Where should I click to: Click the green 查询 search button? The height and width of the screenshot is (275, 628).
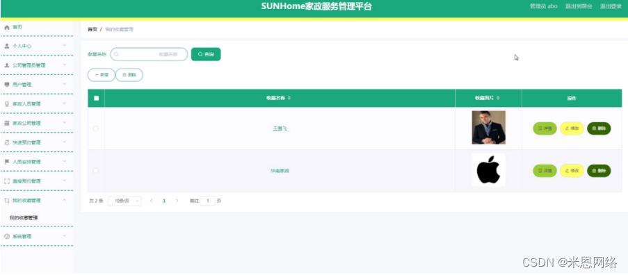(206, 54)
